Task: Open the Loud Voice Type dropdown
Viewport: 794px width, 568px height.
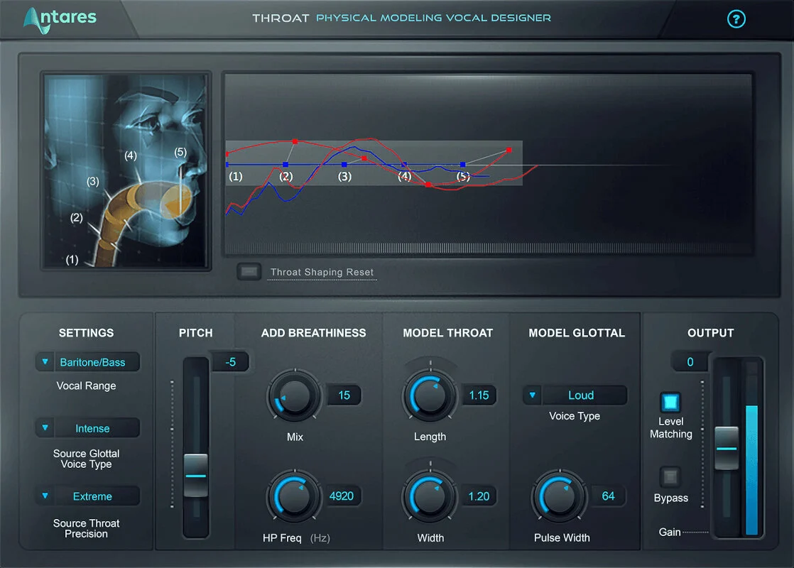Action: pos(575,395)
